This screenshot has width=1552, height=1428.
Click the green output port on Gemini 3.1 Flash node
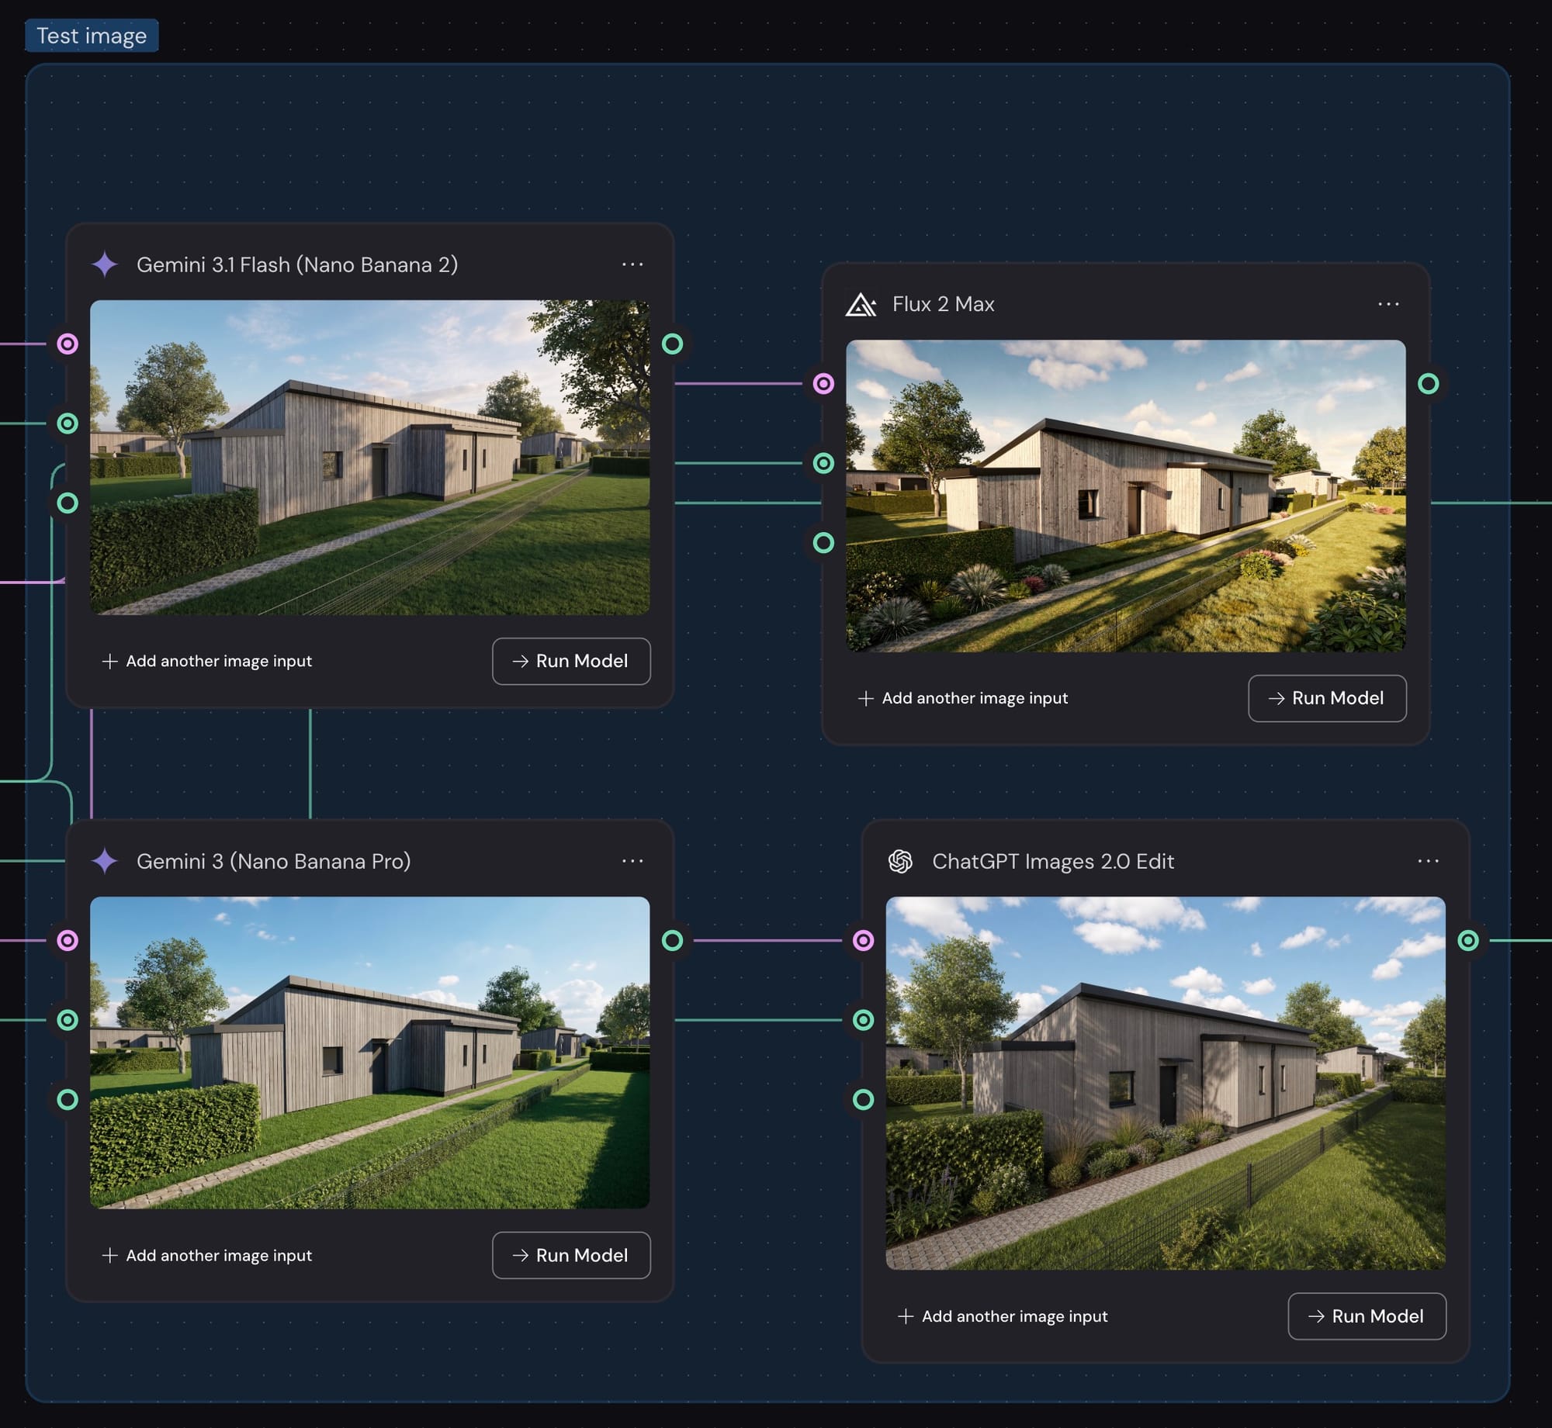coord(672,344)
